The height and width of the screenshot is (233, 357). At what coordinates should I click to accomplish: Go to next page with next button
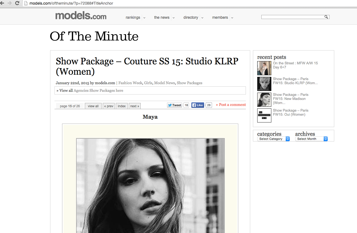[x=135, y=106]
